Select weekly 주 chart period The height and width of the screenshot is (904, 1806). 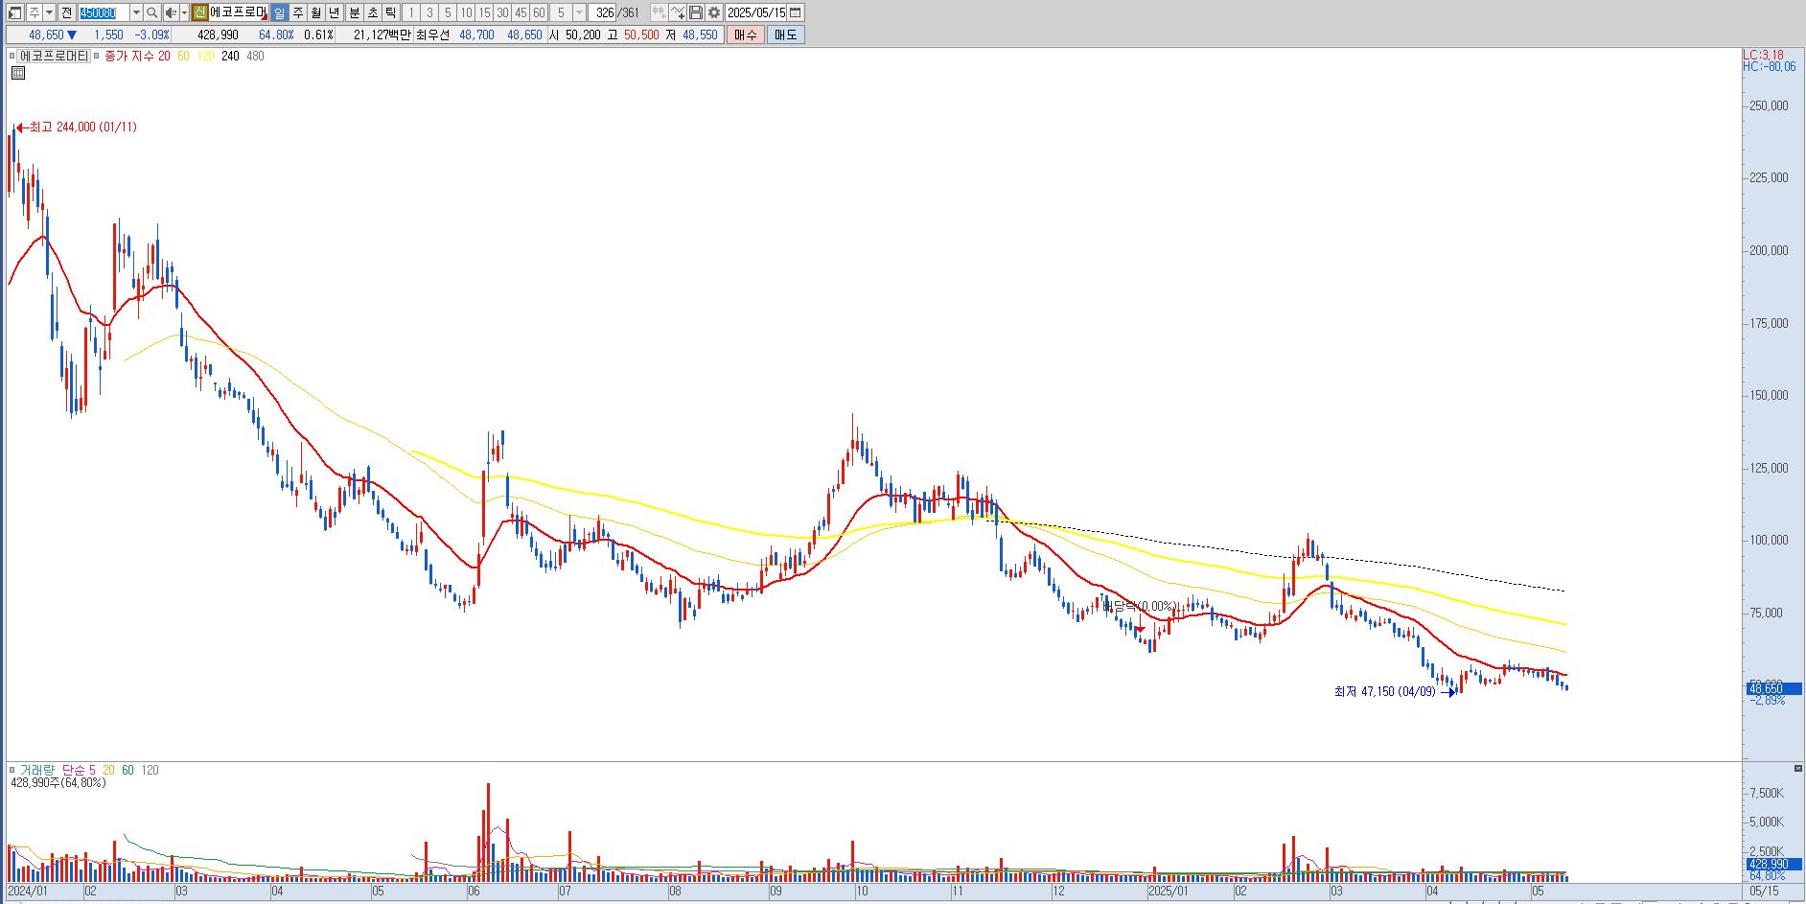(298, 12)
